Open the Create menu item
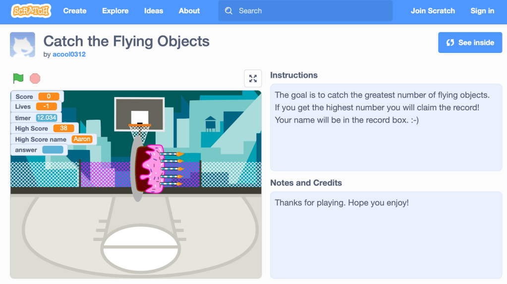Screen dimensions: 507x284 point(75,11)
